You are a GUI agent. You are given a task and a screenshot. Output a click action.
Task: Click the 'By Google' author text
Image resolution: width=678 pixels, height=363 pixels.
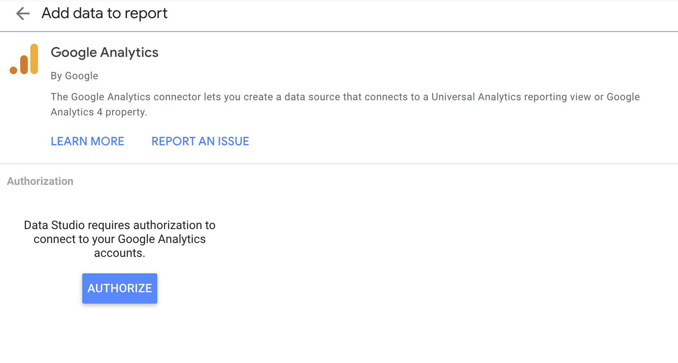coord(74,76)
